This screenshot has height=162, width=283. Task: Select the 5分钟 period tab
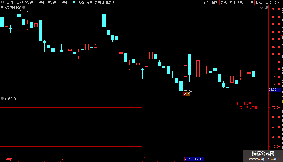tap(29, 2)
